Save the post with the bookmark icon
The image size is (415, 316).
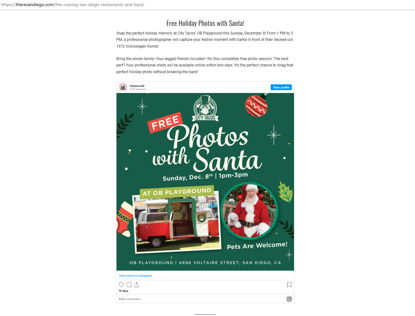tap(289, 285)
